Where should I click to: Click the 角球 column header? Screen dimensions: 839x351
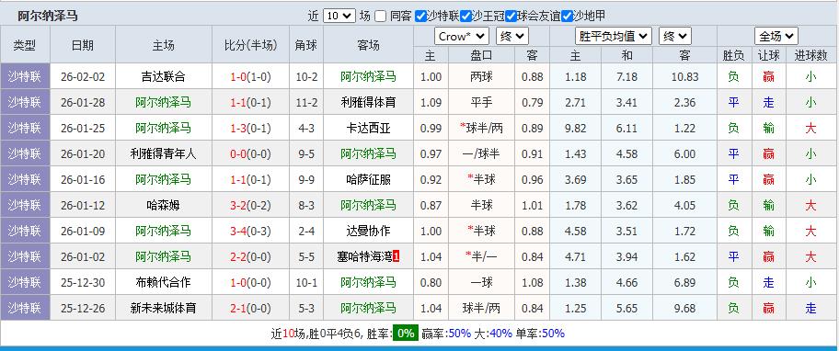[306, 45]
